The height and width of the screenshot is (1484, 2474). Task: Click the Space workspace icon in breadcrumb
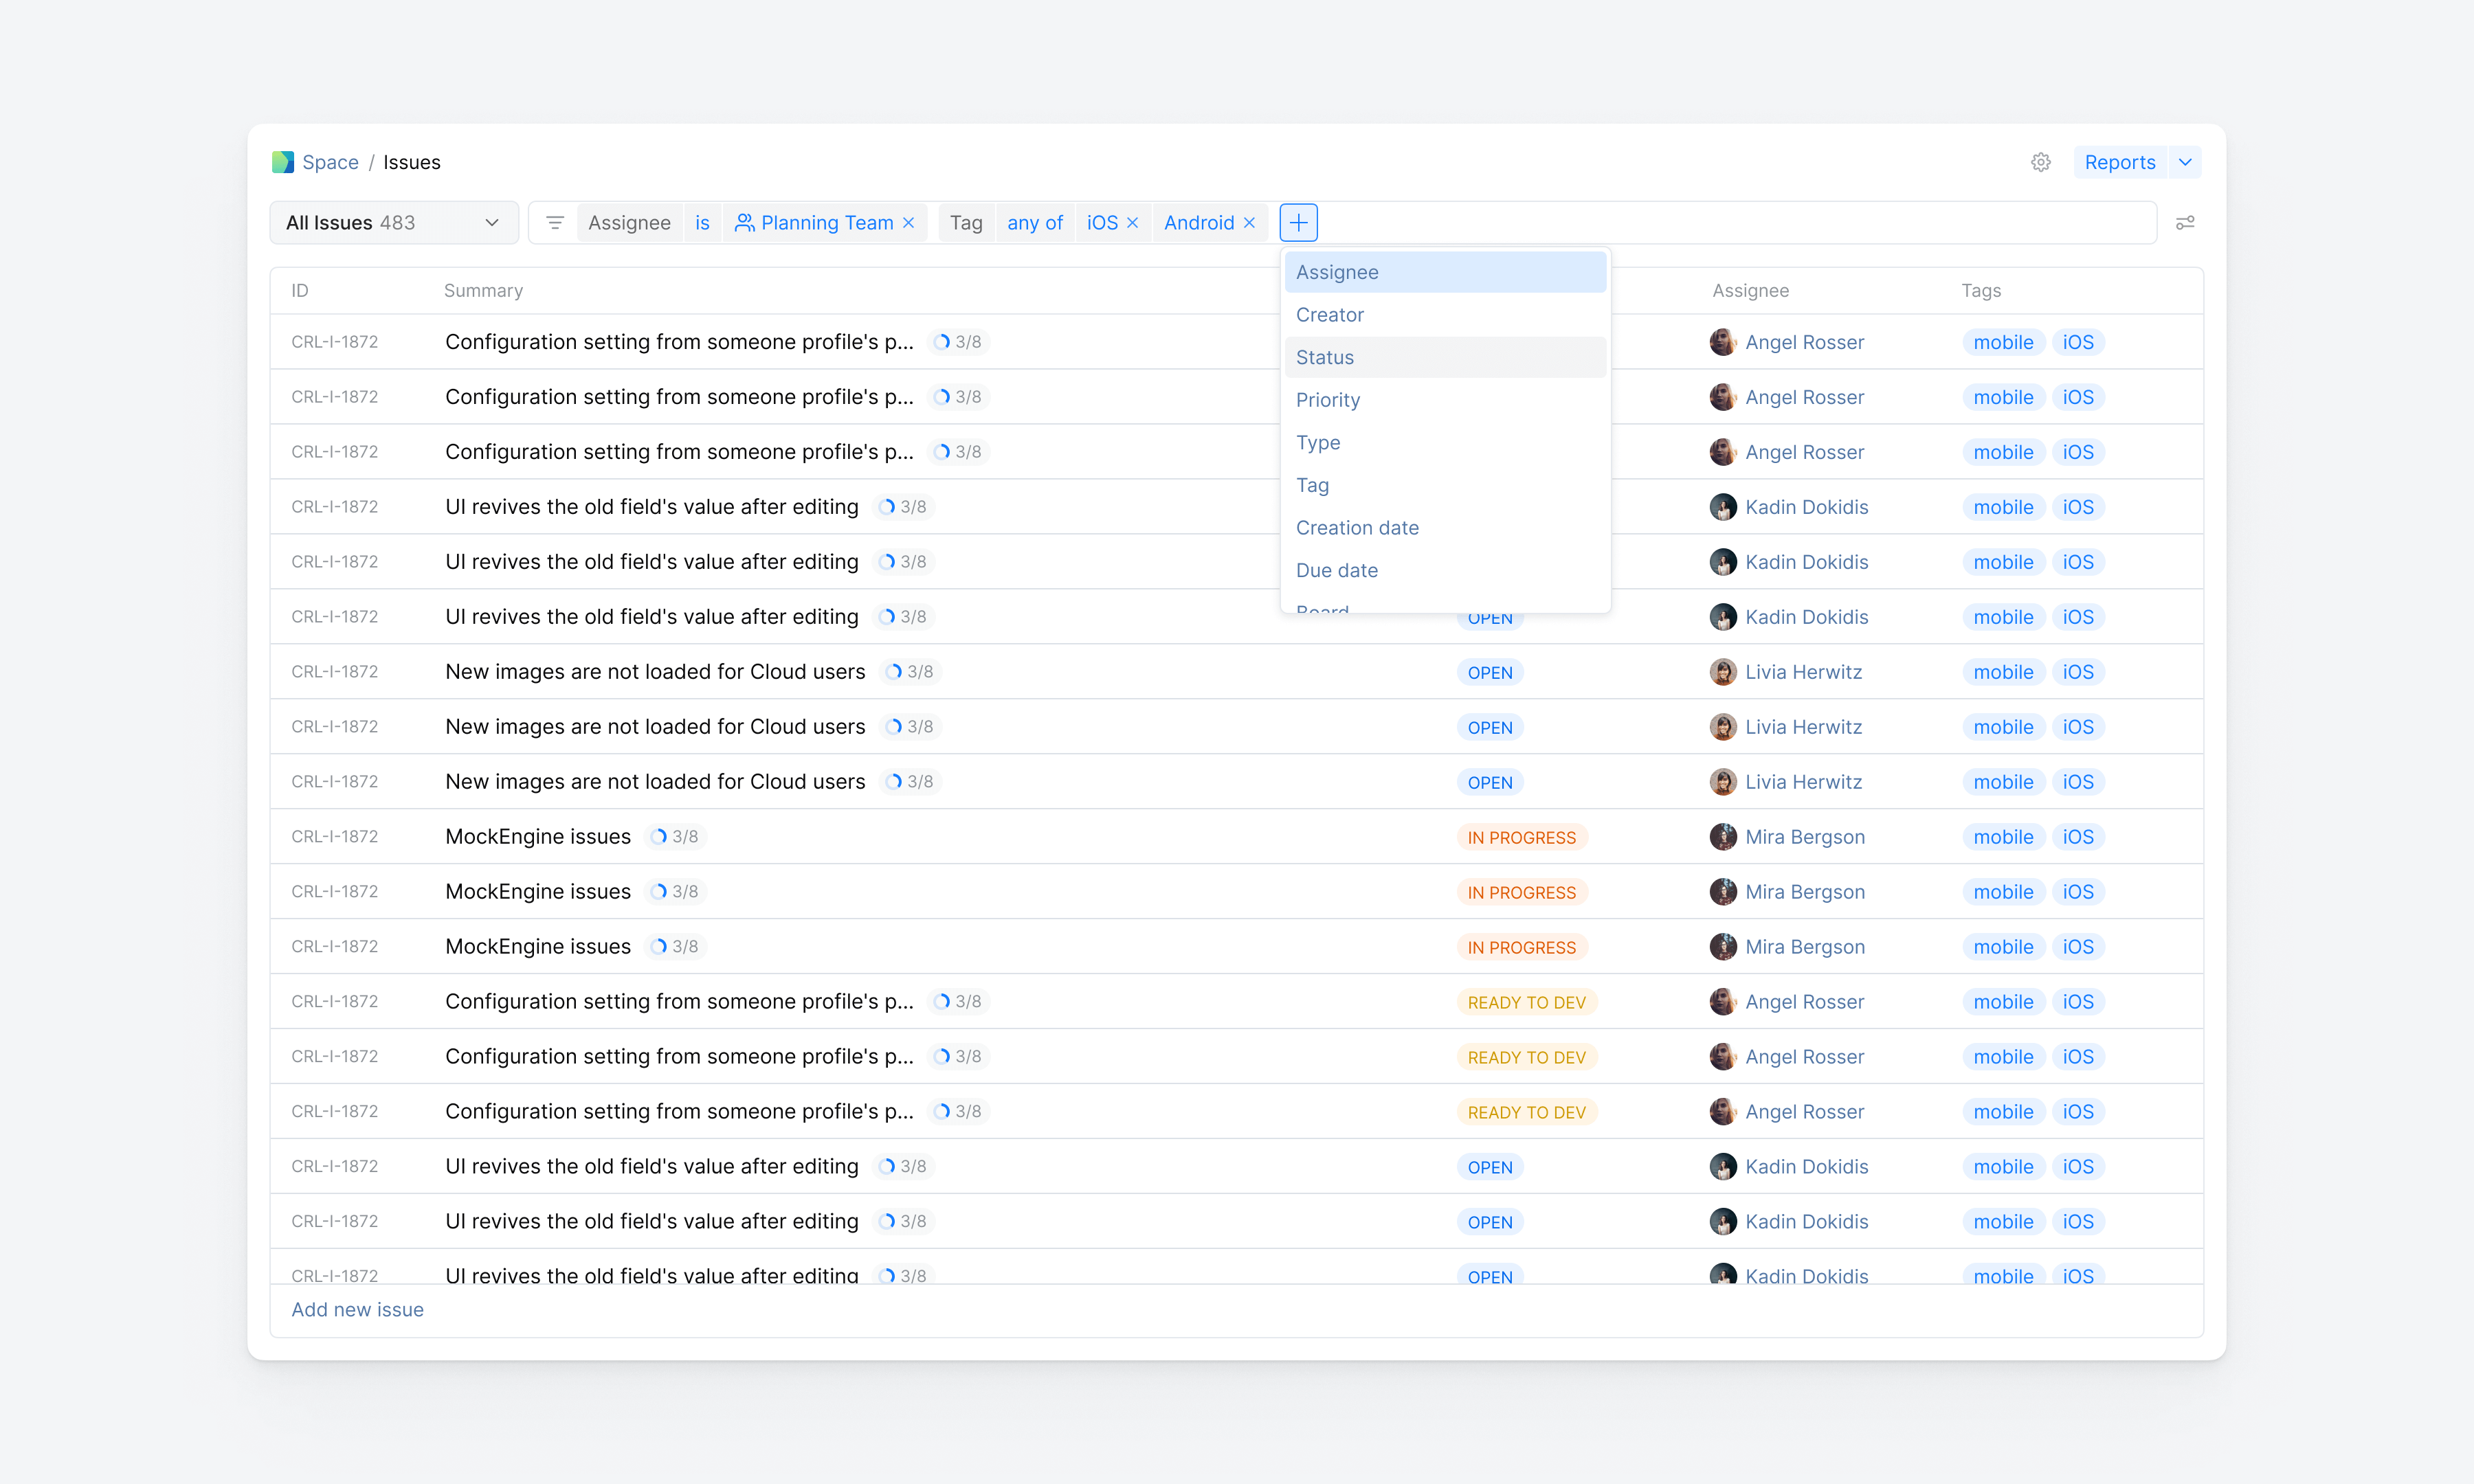pyautogui.click(x=283, y=161)
